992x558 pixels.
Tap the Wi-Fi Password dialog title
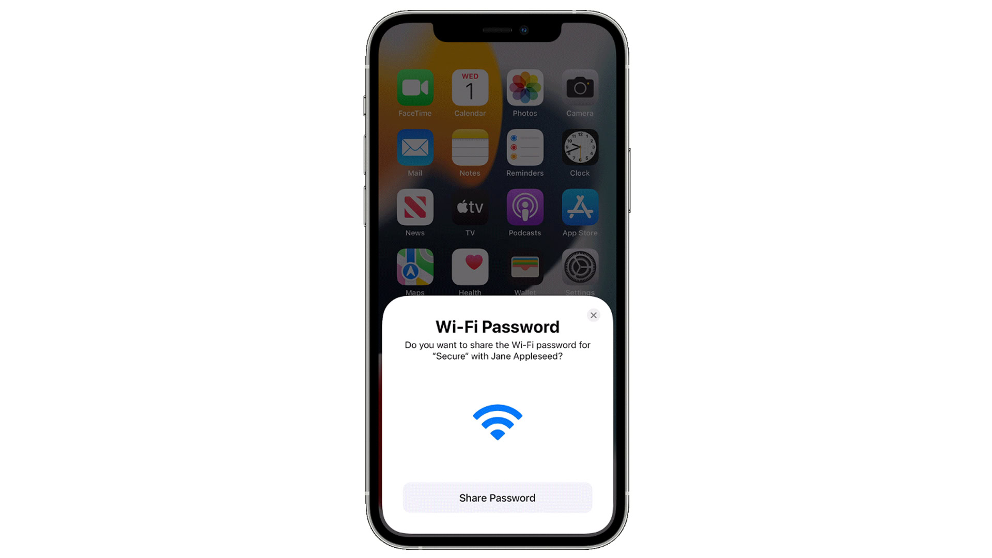pyautogui.click(x=496, y=327)
